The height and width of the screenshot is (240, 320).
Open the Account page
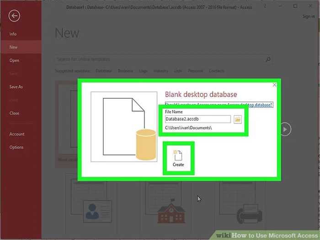click(17, 134)
